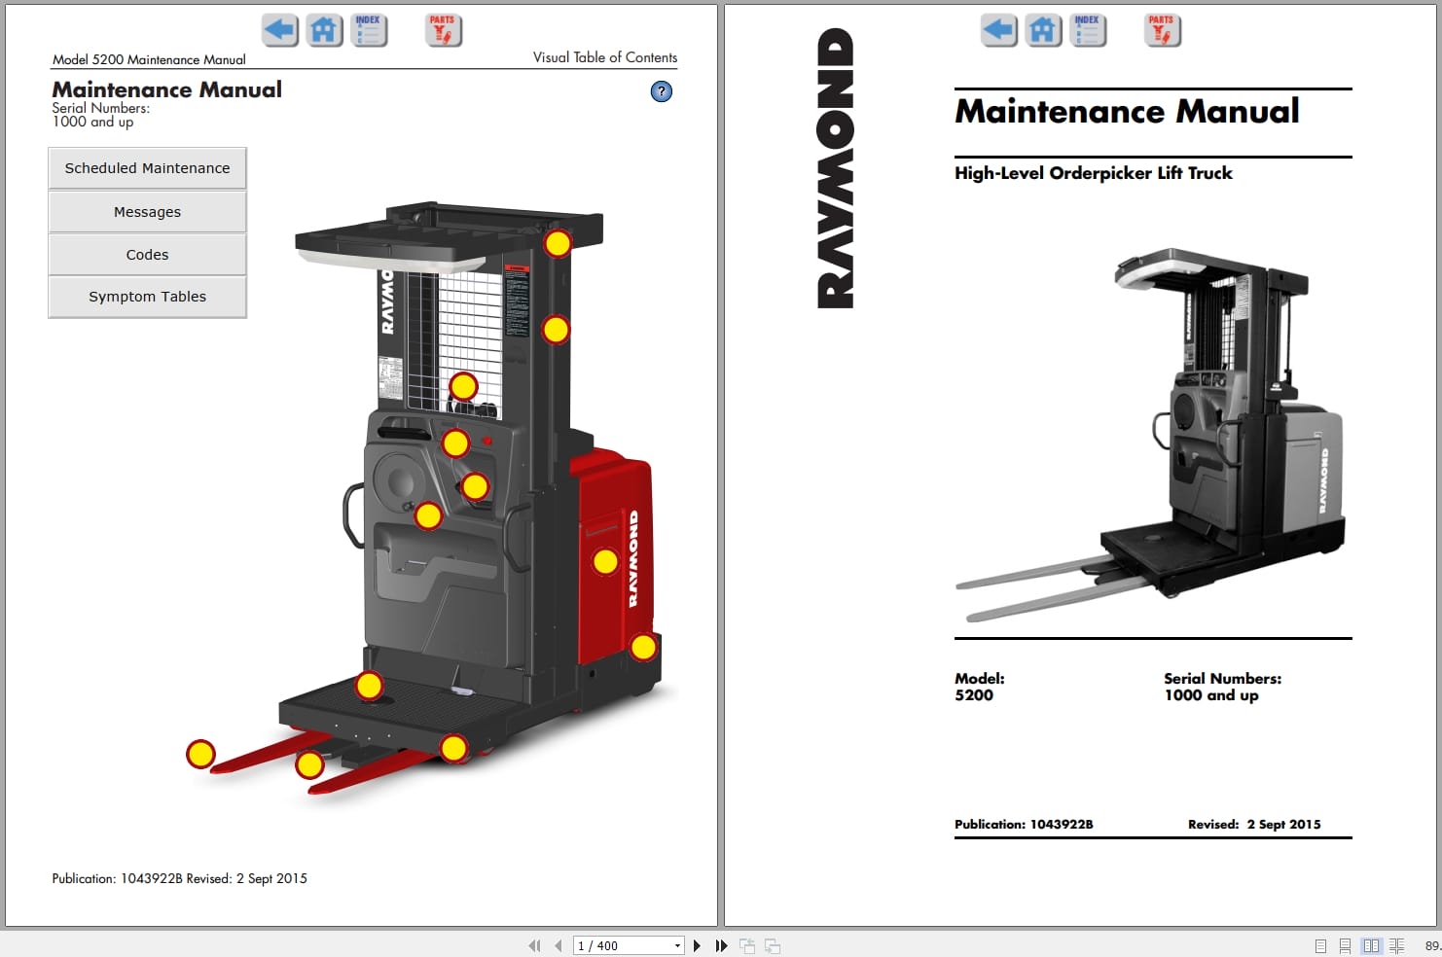1442x957 pixels.
Task: Go to the next page
Action: tap(697, 945)
